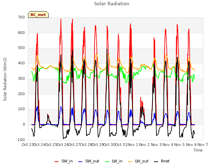Click the orange LW_out legend color marker
This screenshot has width=224, height=168.
tap(130, 162)
